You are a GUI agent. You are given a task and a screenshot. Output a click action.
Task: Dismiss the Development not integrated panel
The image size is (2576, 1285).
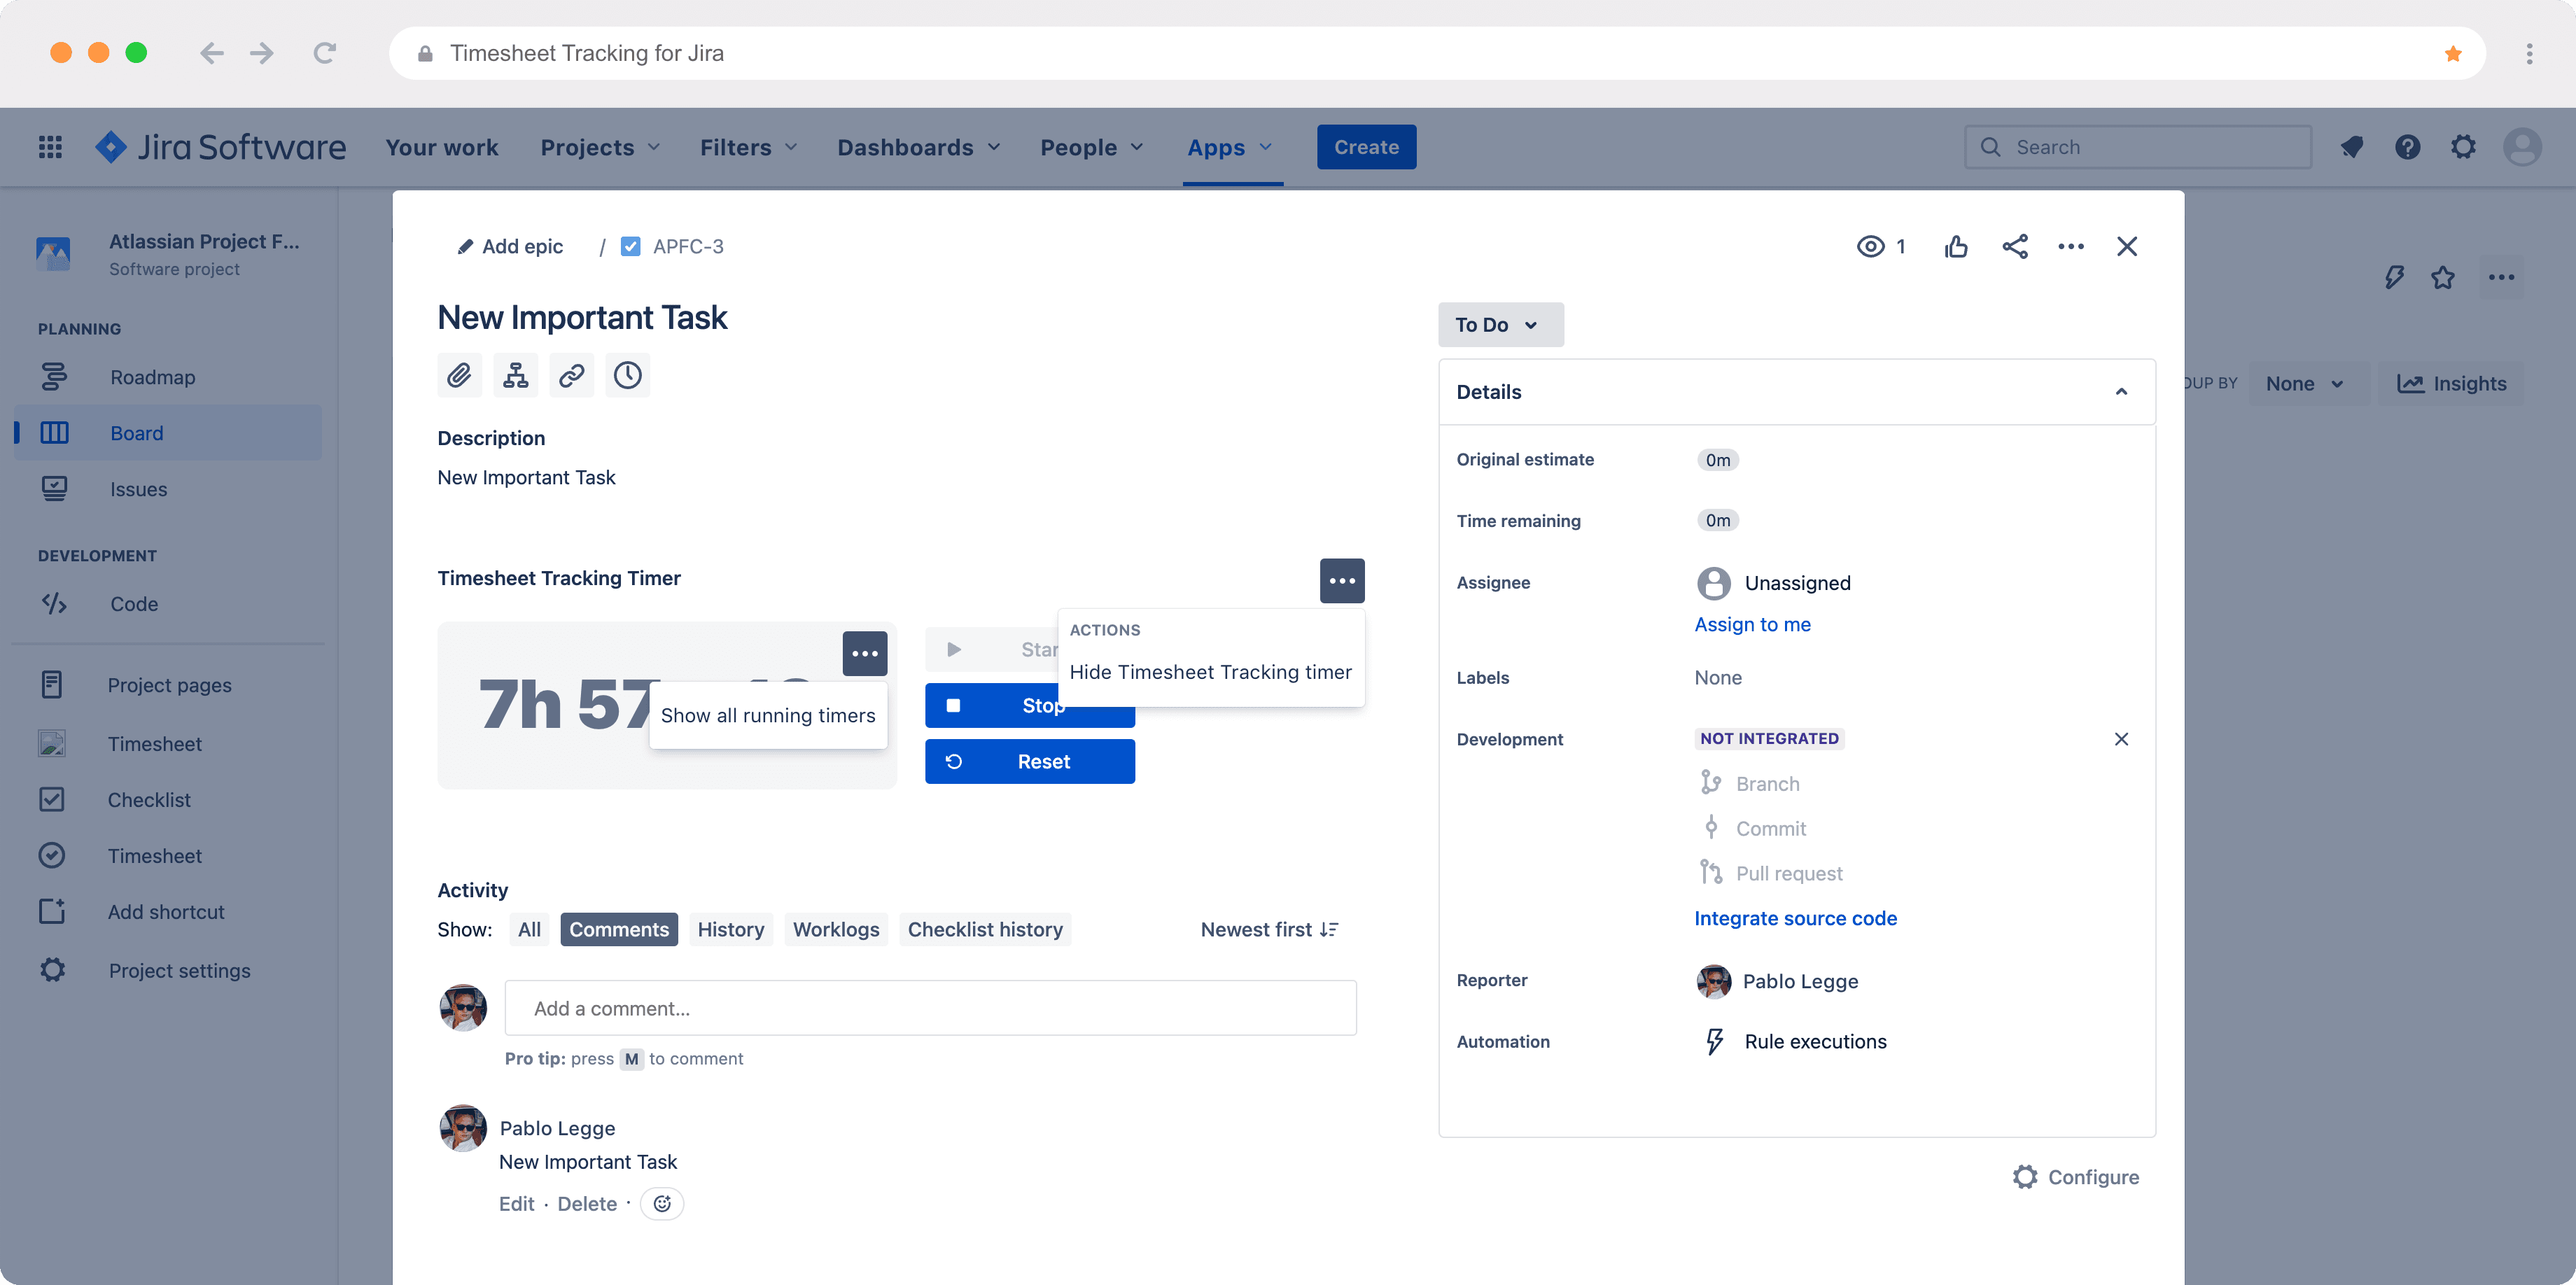(2121, 739)
